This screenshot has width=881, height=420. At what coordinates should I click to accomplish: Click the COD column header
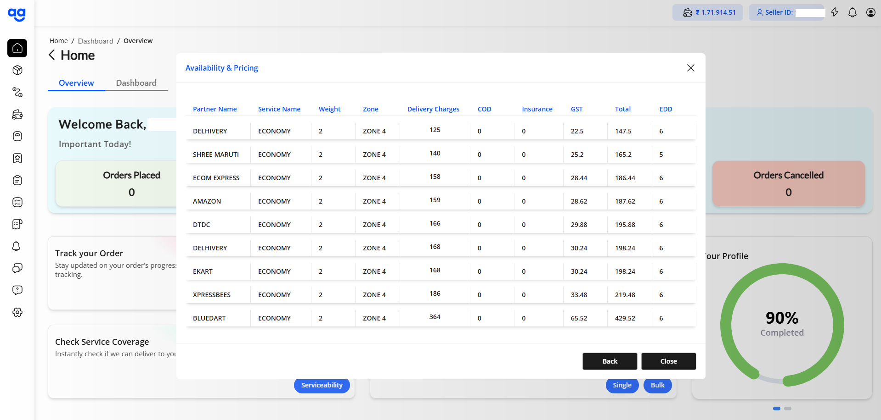[484, 109]
